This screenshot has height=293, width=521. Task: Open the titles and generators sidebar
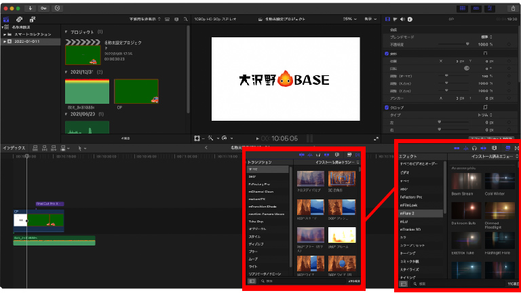(x=33, y=20)
